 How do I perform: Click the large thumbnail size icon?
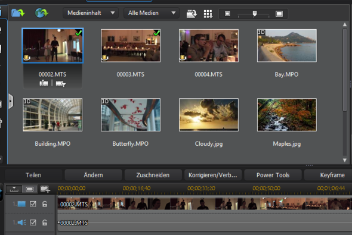(x=279, y=14)
